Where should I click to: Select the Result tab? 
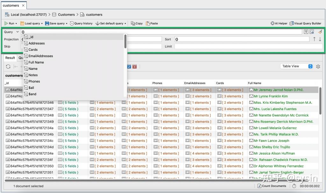10,58
